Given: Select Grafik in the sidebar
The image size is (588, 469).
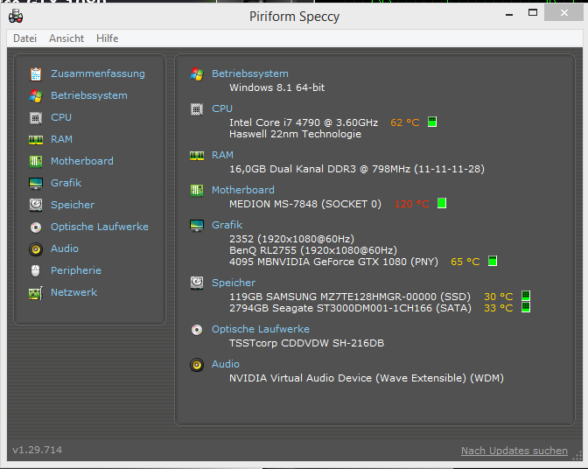Looking at the screenshot, I should point(66,183).
